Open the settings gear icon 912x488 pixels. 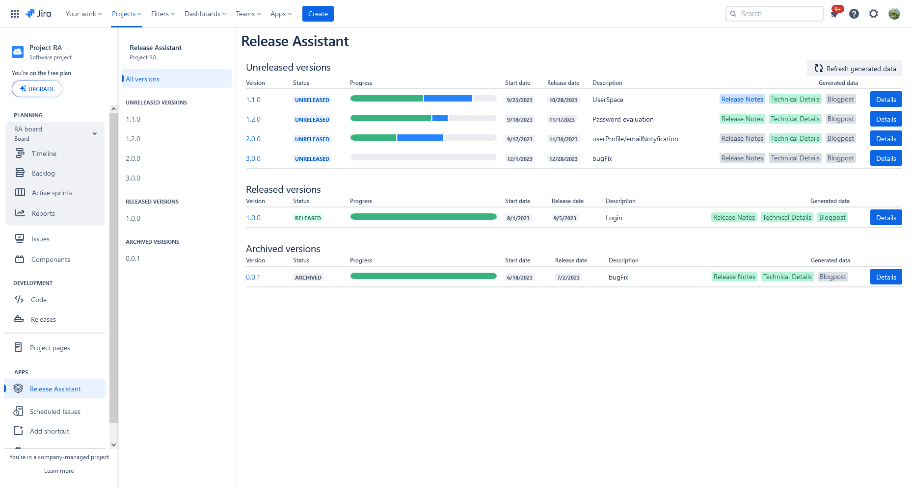[874, 14]
